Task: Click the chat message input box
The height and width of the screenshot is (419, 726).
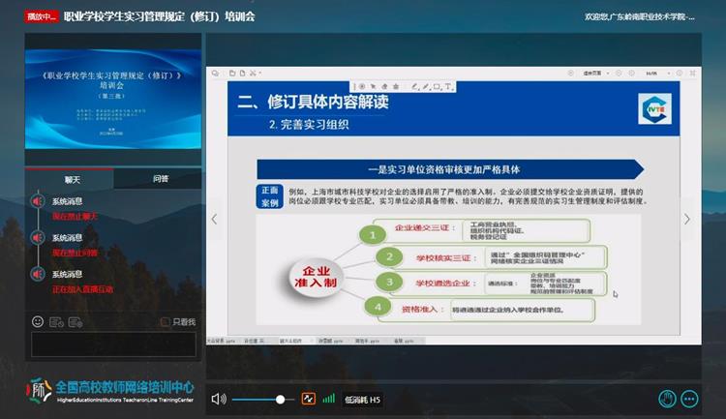Action: tap(113, 344)
